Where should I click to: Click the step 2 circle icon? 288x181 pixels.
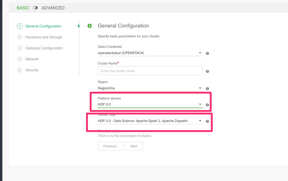(20, 37)
